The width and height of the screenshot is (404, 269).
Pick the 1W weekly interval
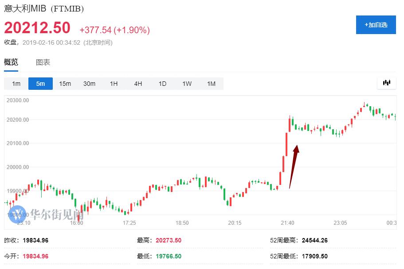click(187, 84)
